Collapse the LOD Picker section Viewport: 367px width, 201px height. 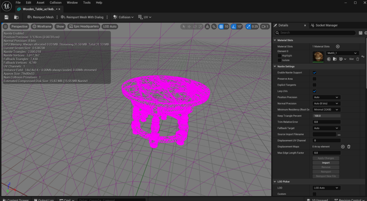point(275,181)
